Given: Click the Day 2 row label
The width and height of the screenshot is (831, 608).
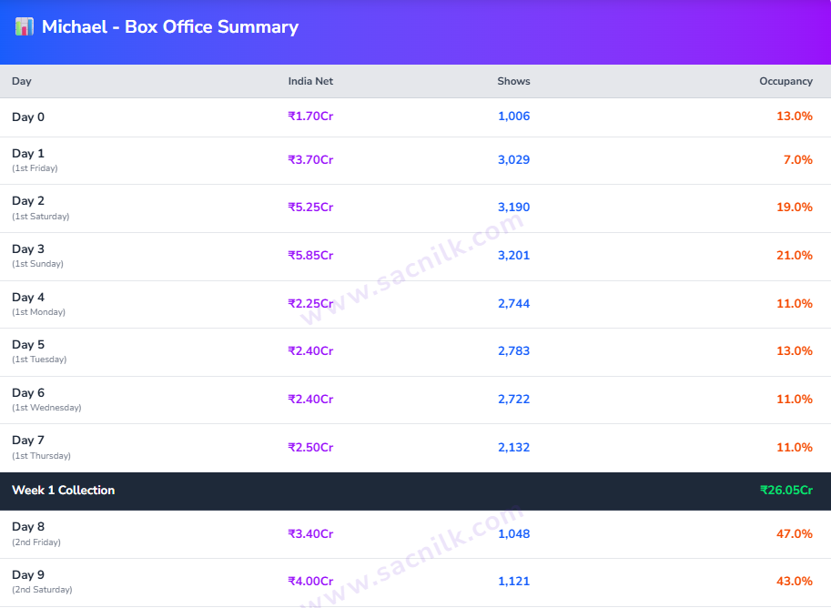Looking at the screenshot, I should pos(28,201).
